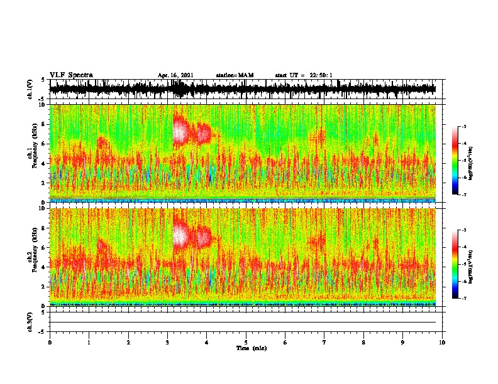This screenshot has height=384, width=498.
Task: Click the "Time (min)" axis title
Action: coord(252,348)
